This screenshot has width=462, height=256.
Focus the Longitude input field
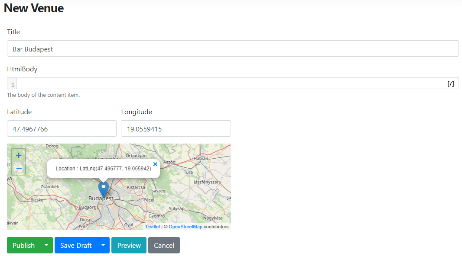point(176,128)
